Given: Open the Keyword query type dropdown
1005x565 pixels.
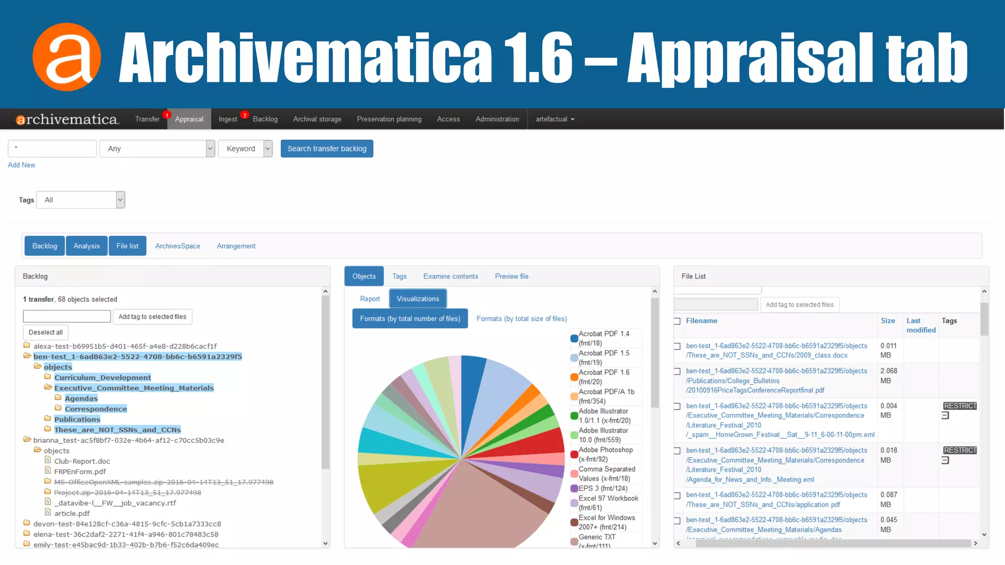Looking at the screenshot, I should point(245,149).
